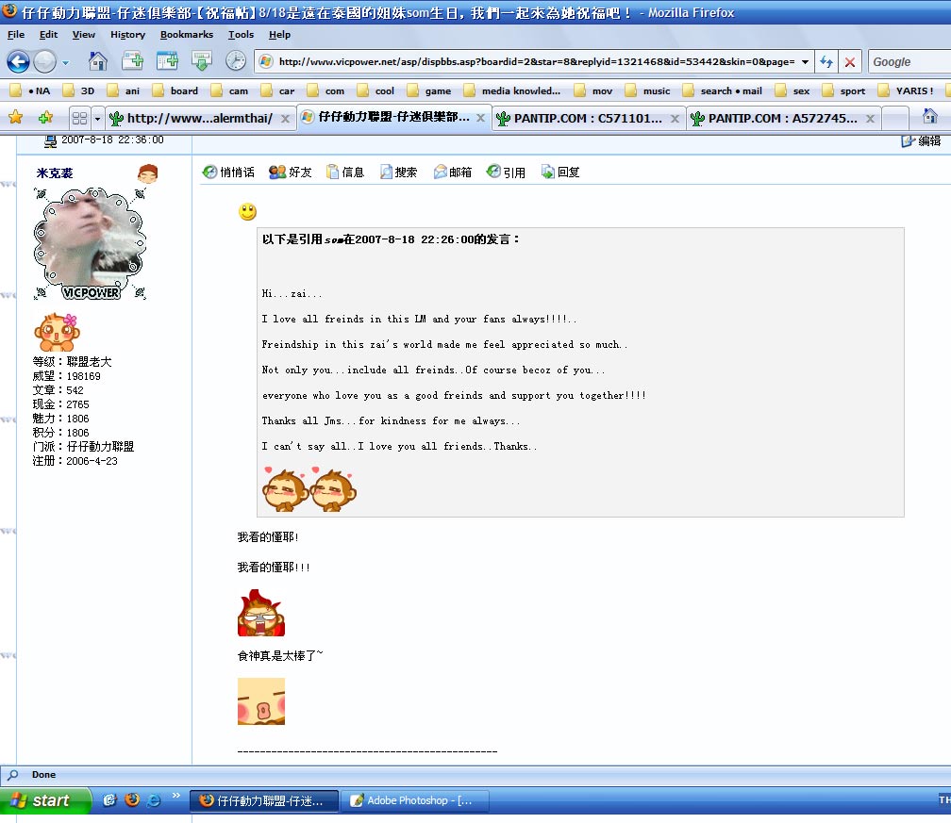Click the house icon right of the tabs

pyautogui.click(x=930, y=116)
